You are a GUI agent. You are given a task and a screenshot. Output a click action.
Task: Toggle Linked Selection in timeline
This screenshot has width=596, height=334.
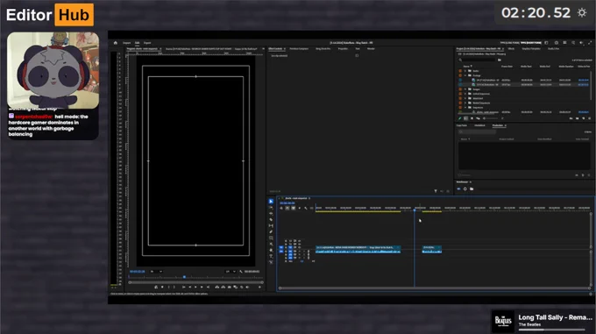(294, 209)
